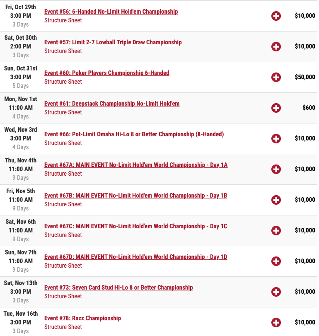Click plus icon for Main Event Day 1C
319x336 pixels.
(x=276, y=230)
